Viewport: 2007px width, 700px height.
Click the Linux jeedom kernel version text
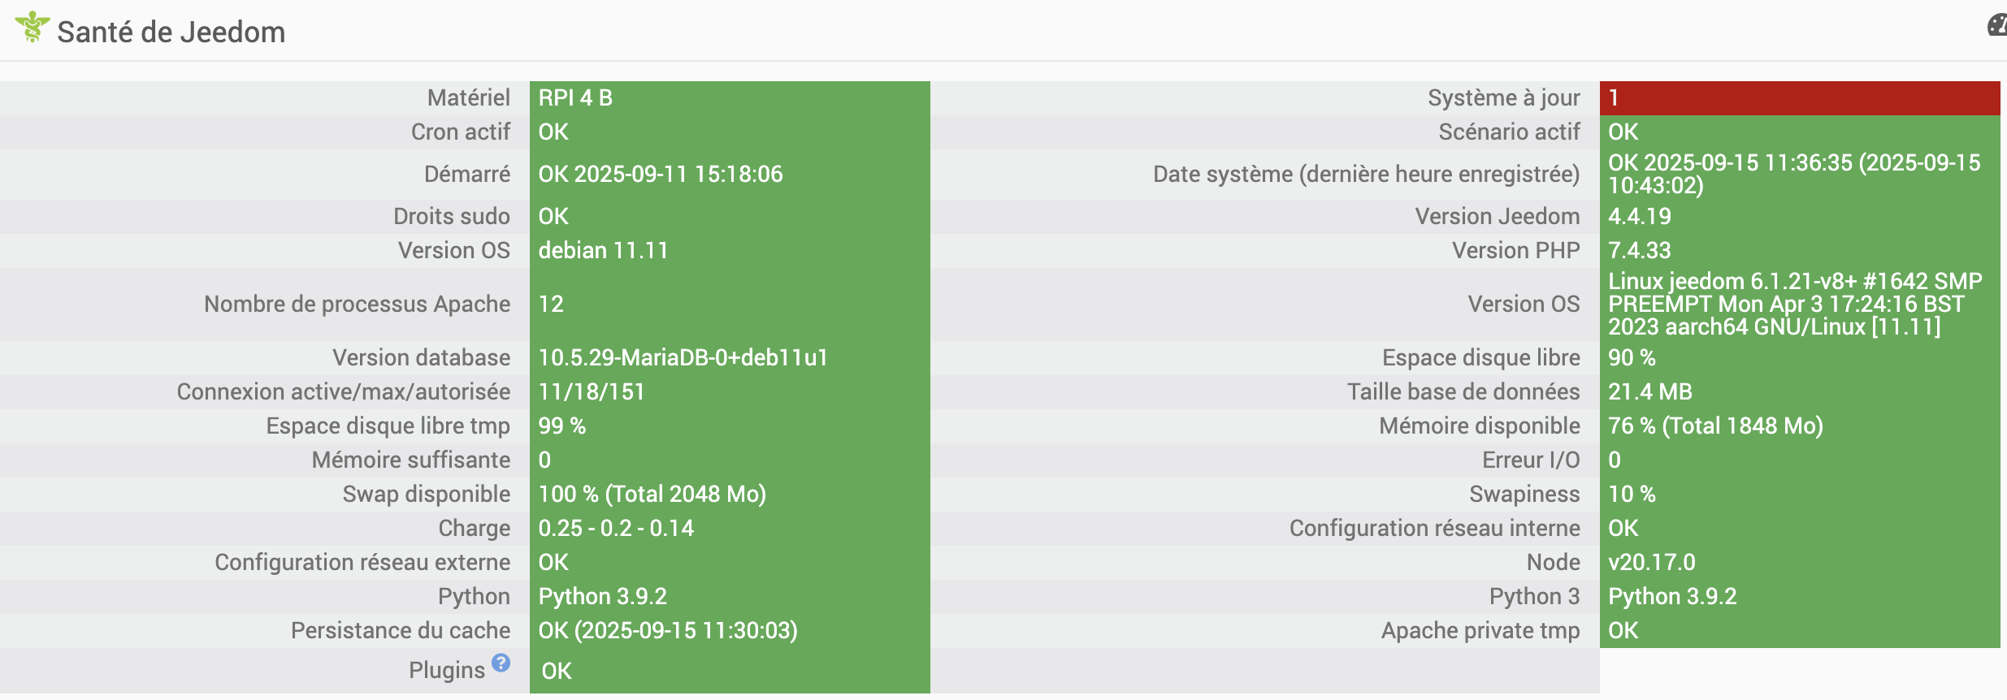tap(1795, 305)
